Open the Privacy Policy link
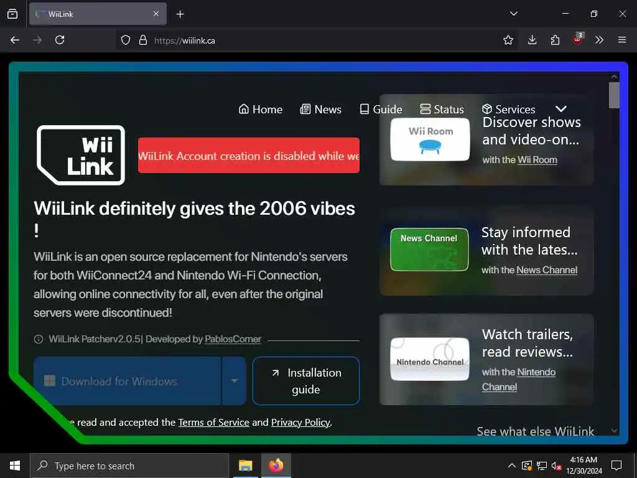The width and height of the screenshot is (637, 478). coord(300,423)
